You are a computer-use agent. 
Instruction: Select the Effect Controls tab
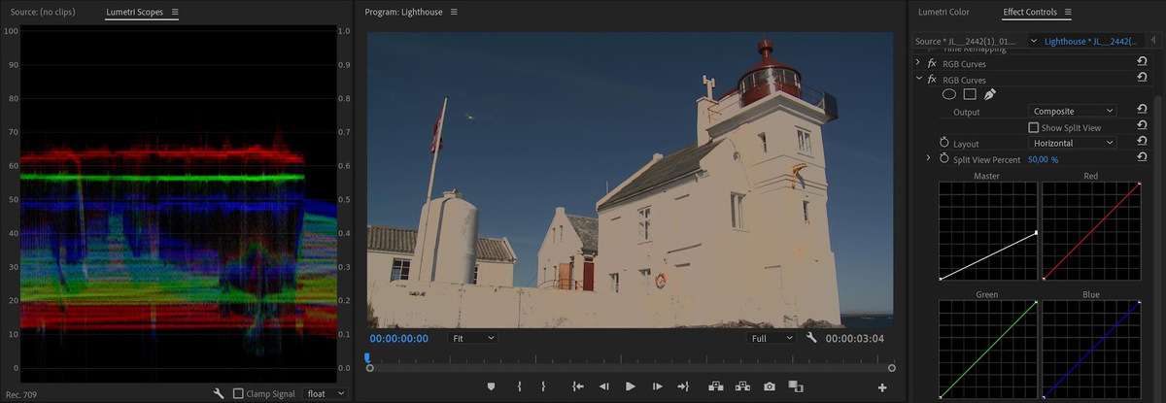point(1032,13)
